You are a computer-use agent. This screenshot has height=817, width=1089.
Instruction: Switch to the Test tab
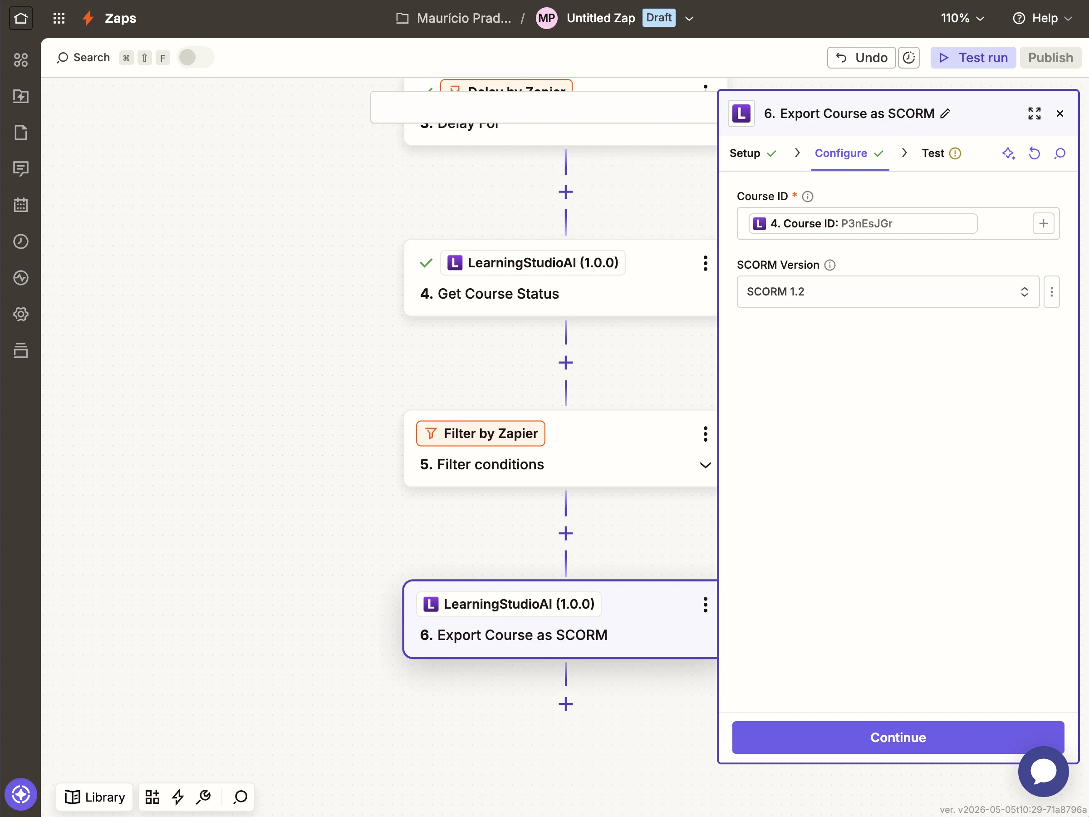click(941, 154)
